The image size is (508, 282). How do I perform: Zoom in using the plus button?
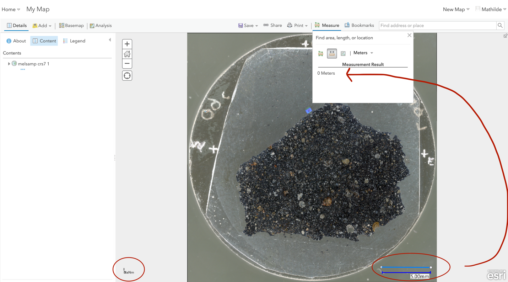127,43
